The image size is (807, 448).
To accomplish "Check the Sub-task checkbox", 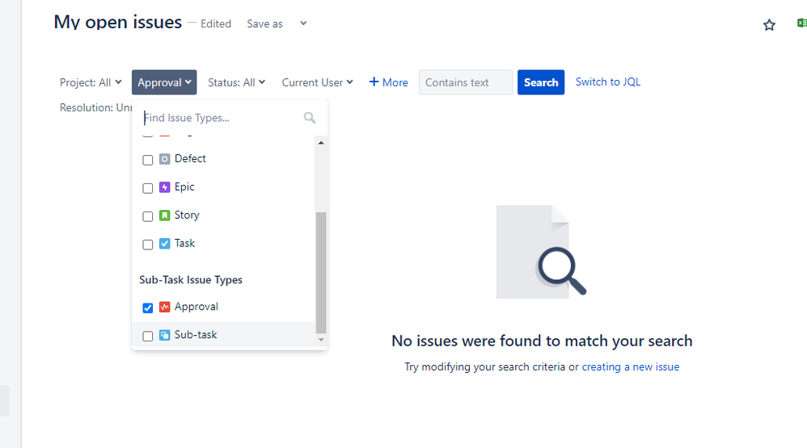I will click(x=148, y=336).
